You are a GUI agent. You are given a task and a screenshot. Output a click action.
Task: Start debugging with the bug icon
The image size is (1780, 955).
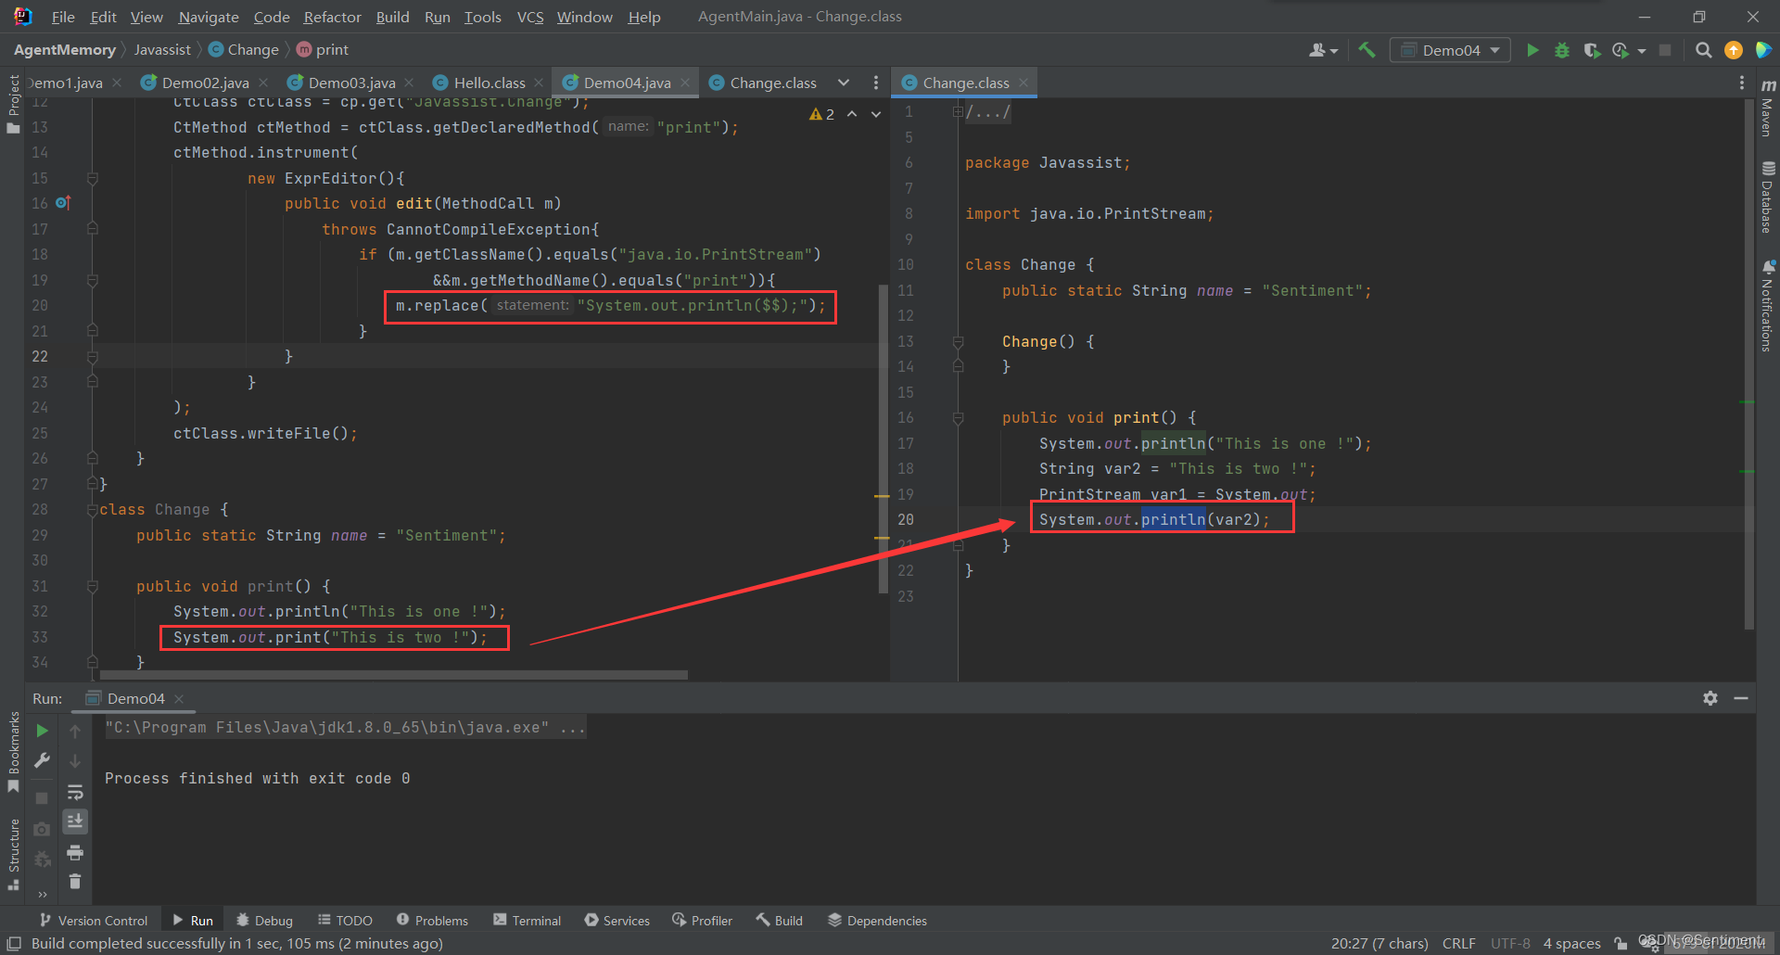(x=1562, y=50)
